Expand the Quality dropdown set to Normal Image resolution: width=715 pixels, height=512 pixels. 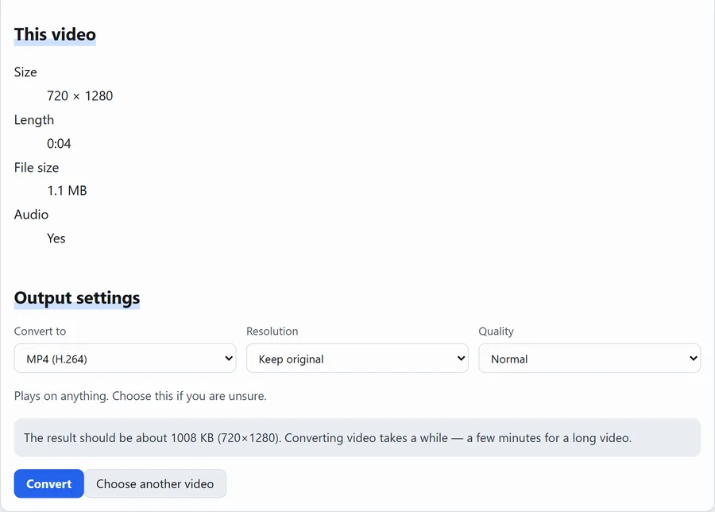[589, 359]
